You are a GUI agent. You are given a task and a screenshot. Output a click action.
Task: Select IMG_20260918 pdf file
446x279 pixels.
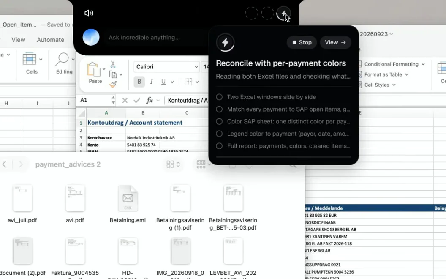click(x=180, y=251)
